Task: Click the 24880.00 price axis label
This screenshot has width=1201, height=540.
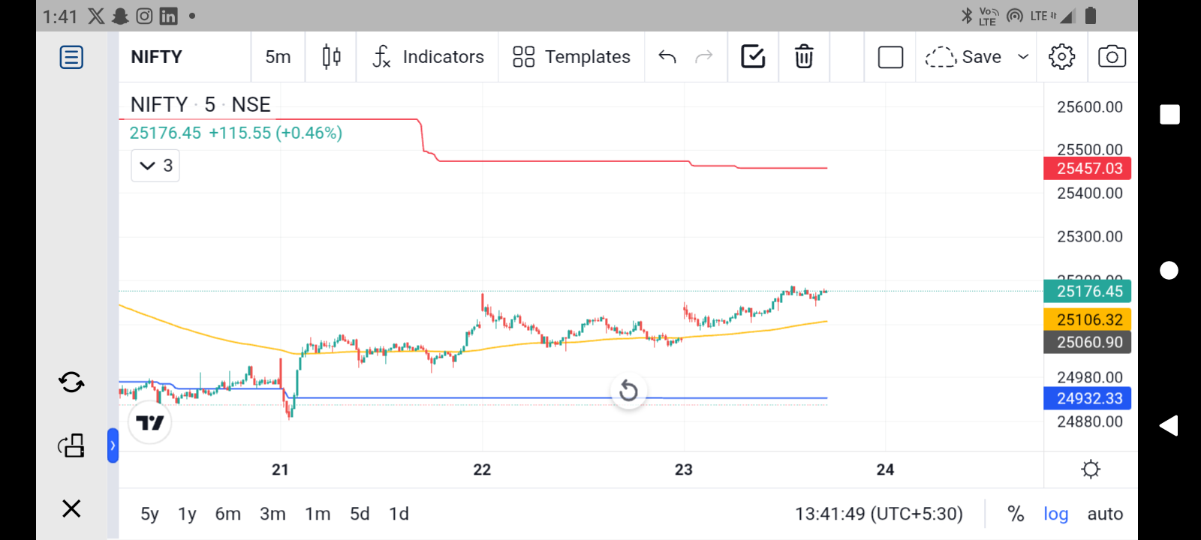Action: click(x=1090, y=421)
